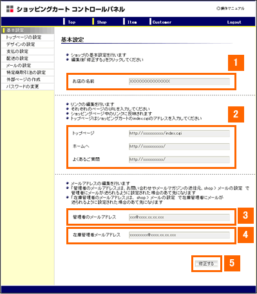Click the お店の名前 label
Image resolution: width=257 pixels, height=294 pixels.
point(83,81)
